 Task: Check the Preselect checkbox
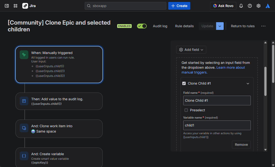coord(186,110)
